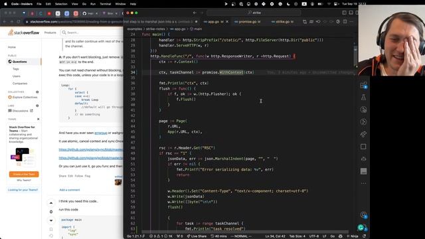425x239 pixels.
Task: Change LF end of line setting
Action: click(x=325, y=236)
